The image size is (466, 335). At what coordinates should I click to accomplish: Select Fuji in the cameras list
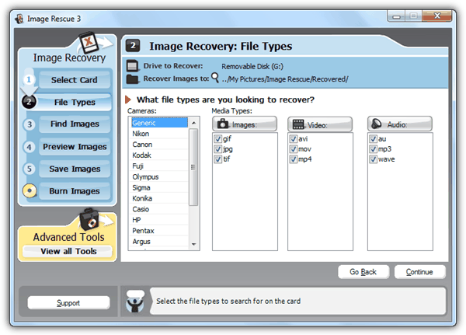159,166
